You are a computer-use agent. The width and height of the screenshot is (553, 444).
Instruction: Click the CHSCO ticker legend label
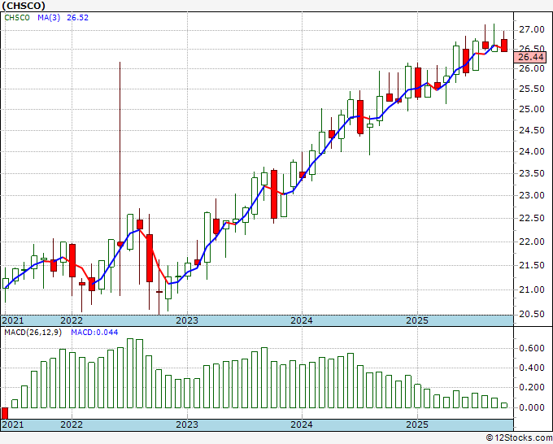17,18
